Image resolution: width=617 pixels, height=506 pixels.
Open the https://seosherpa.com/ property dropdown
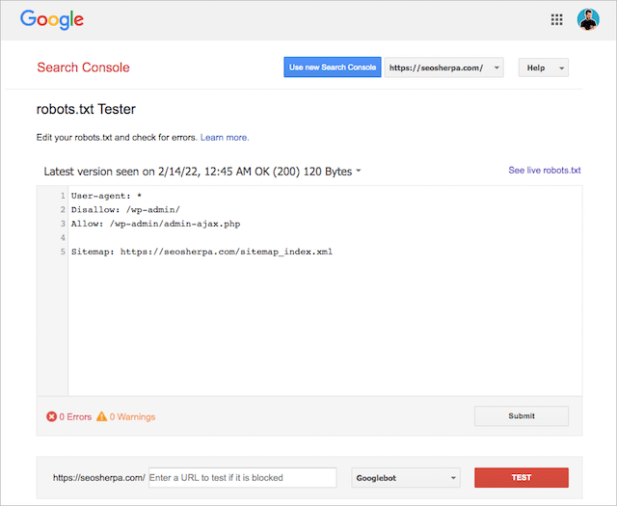[x=443, y=67]
